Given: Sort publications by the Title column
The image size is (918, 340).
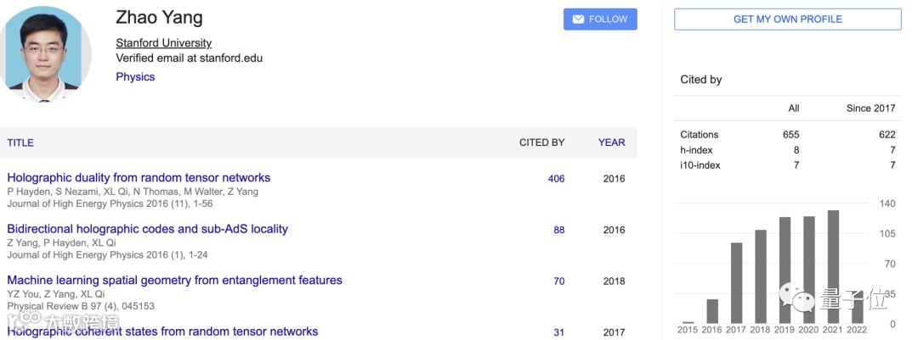Looking at the screenshot, I should [x=20, y=143].
